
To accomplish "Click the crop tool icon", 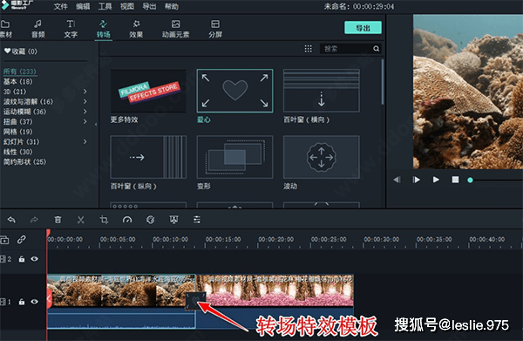I will pos(104,220).
